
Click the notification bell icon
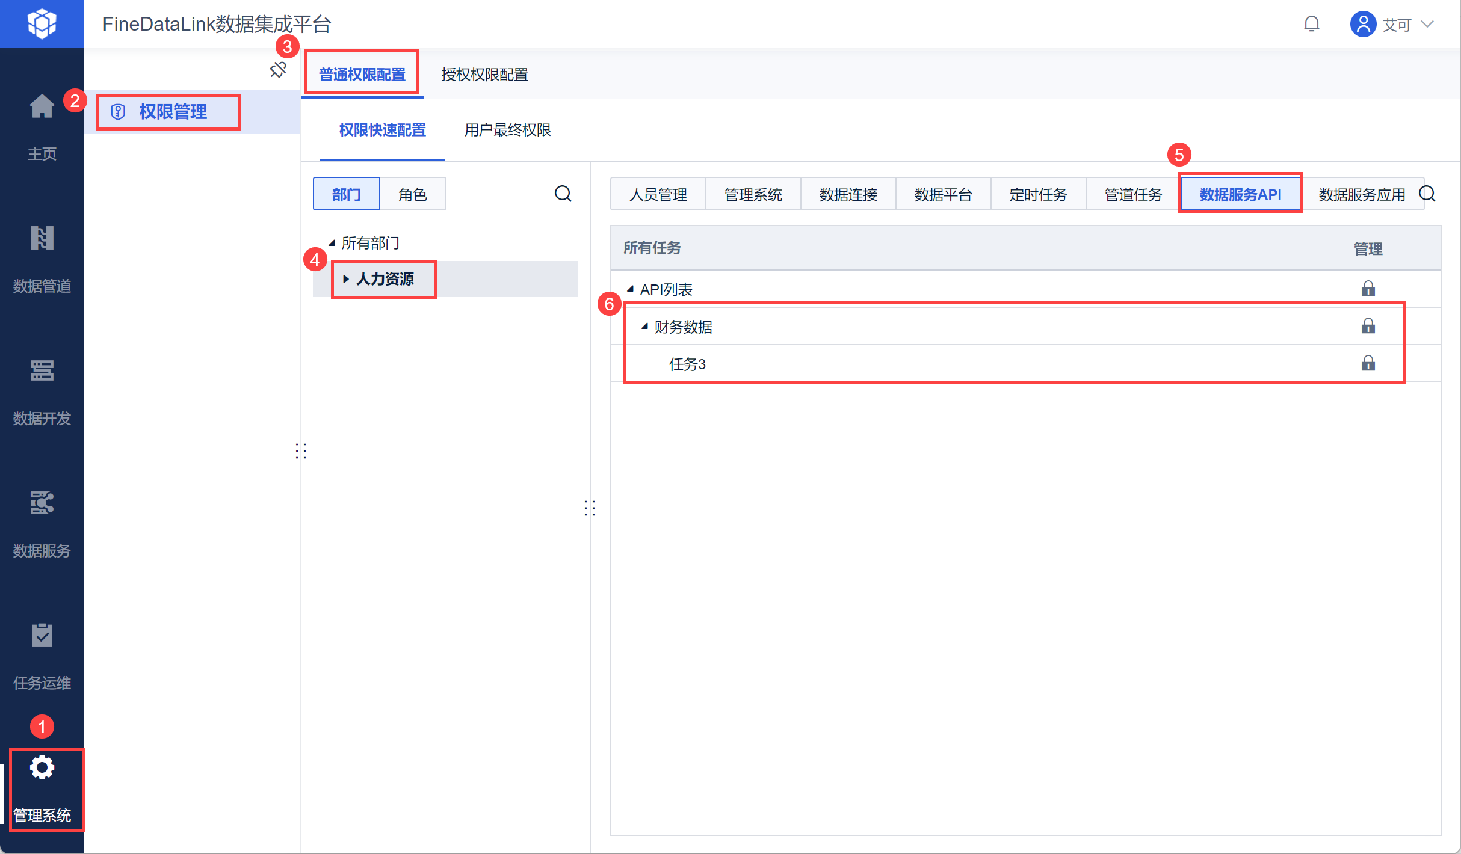1311,24
